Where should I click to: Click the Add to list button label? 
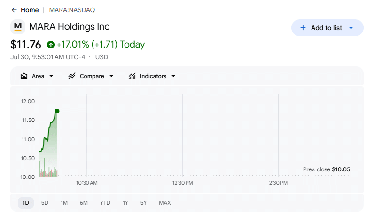[326, 28]
